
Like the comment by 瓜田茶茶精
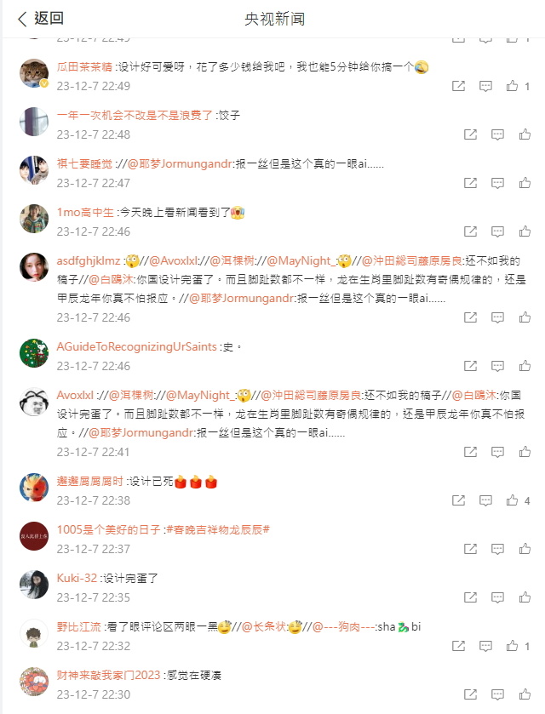point(512,86)
